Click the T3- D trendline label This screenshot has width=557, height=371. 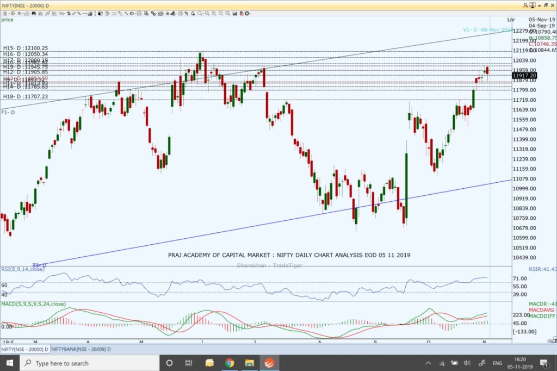39,265
